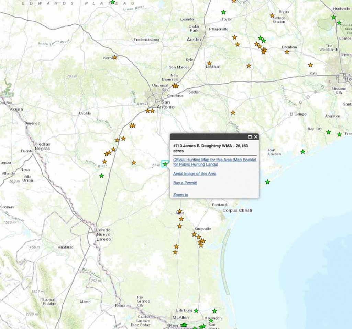The width and height of the screenshot is (352, 329).
Task: Click the green star near Taylor
Action: [224, 12]
